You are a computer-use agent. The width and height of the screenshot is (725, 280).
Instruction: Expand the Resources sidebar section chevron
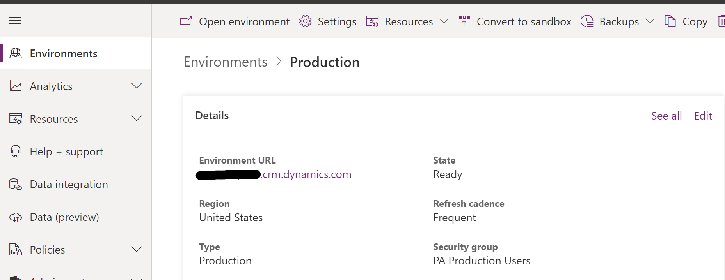137,118
